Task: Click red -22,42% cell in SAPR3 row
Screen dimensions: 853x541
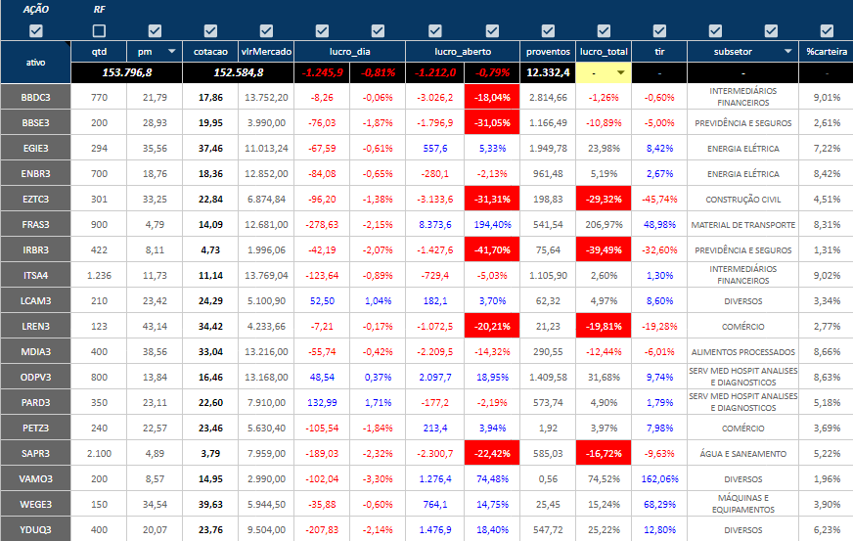Action: coord(492,453)
